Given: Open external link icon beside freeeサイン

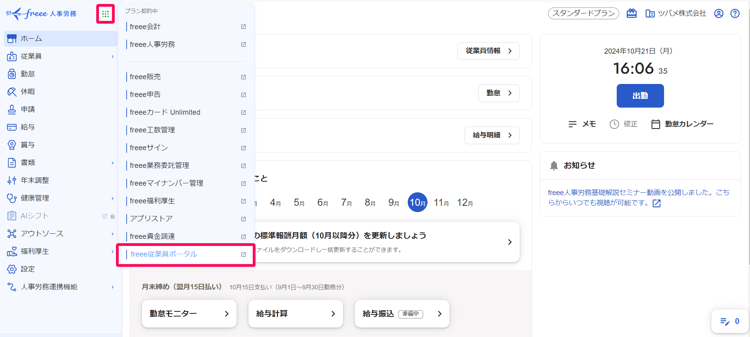Looking at the screenshot, I should (x=243, y=148).
